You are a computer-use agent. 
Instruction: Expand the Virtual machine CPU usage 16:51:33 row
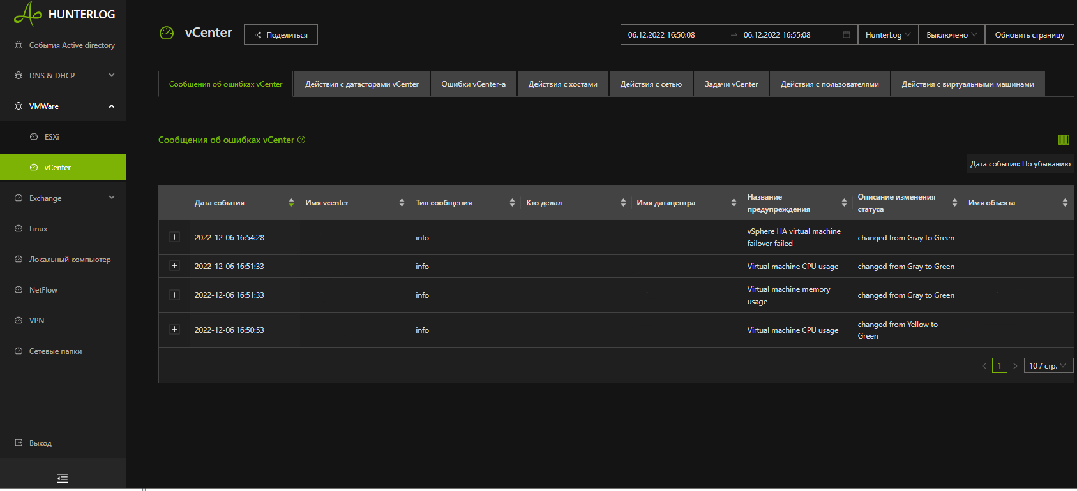pos(174,265)
